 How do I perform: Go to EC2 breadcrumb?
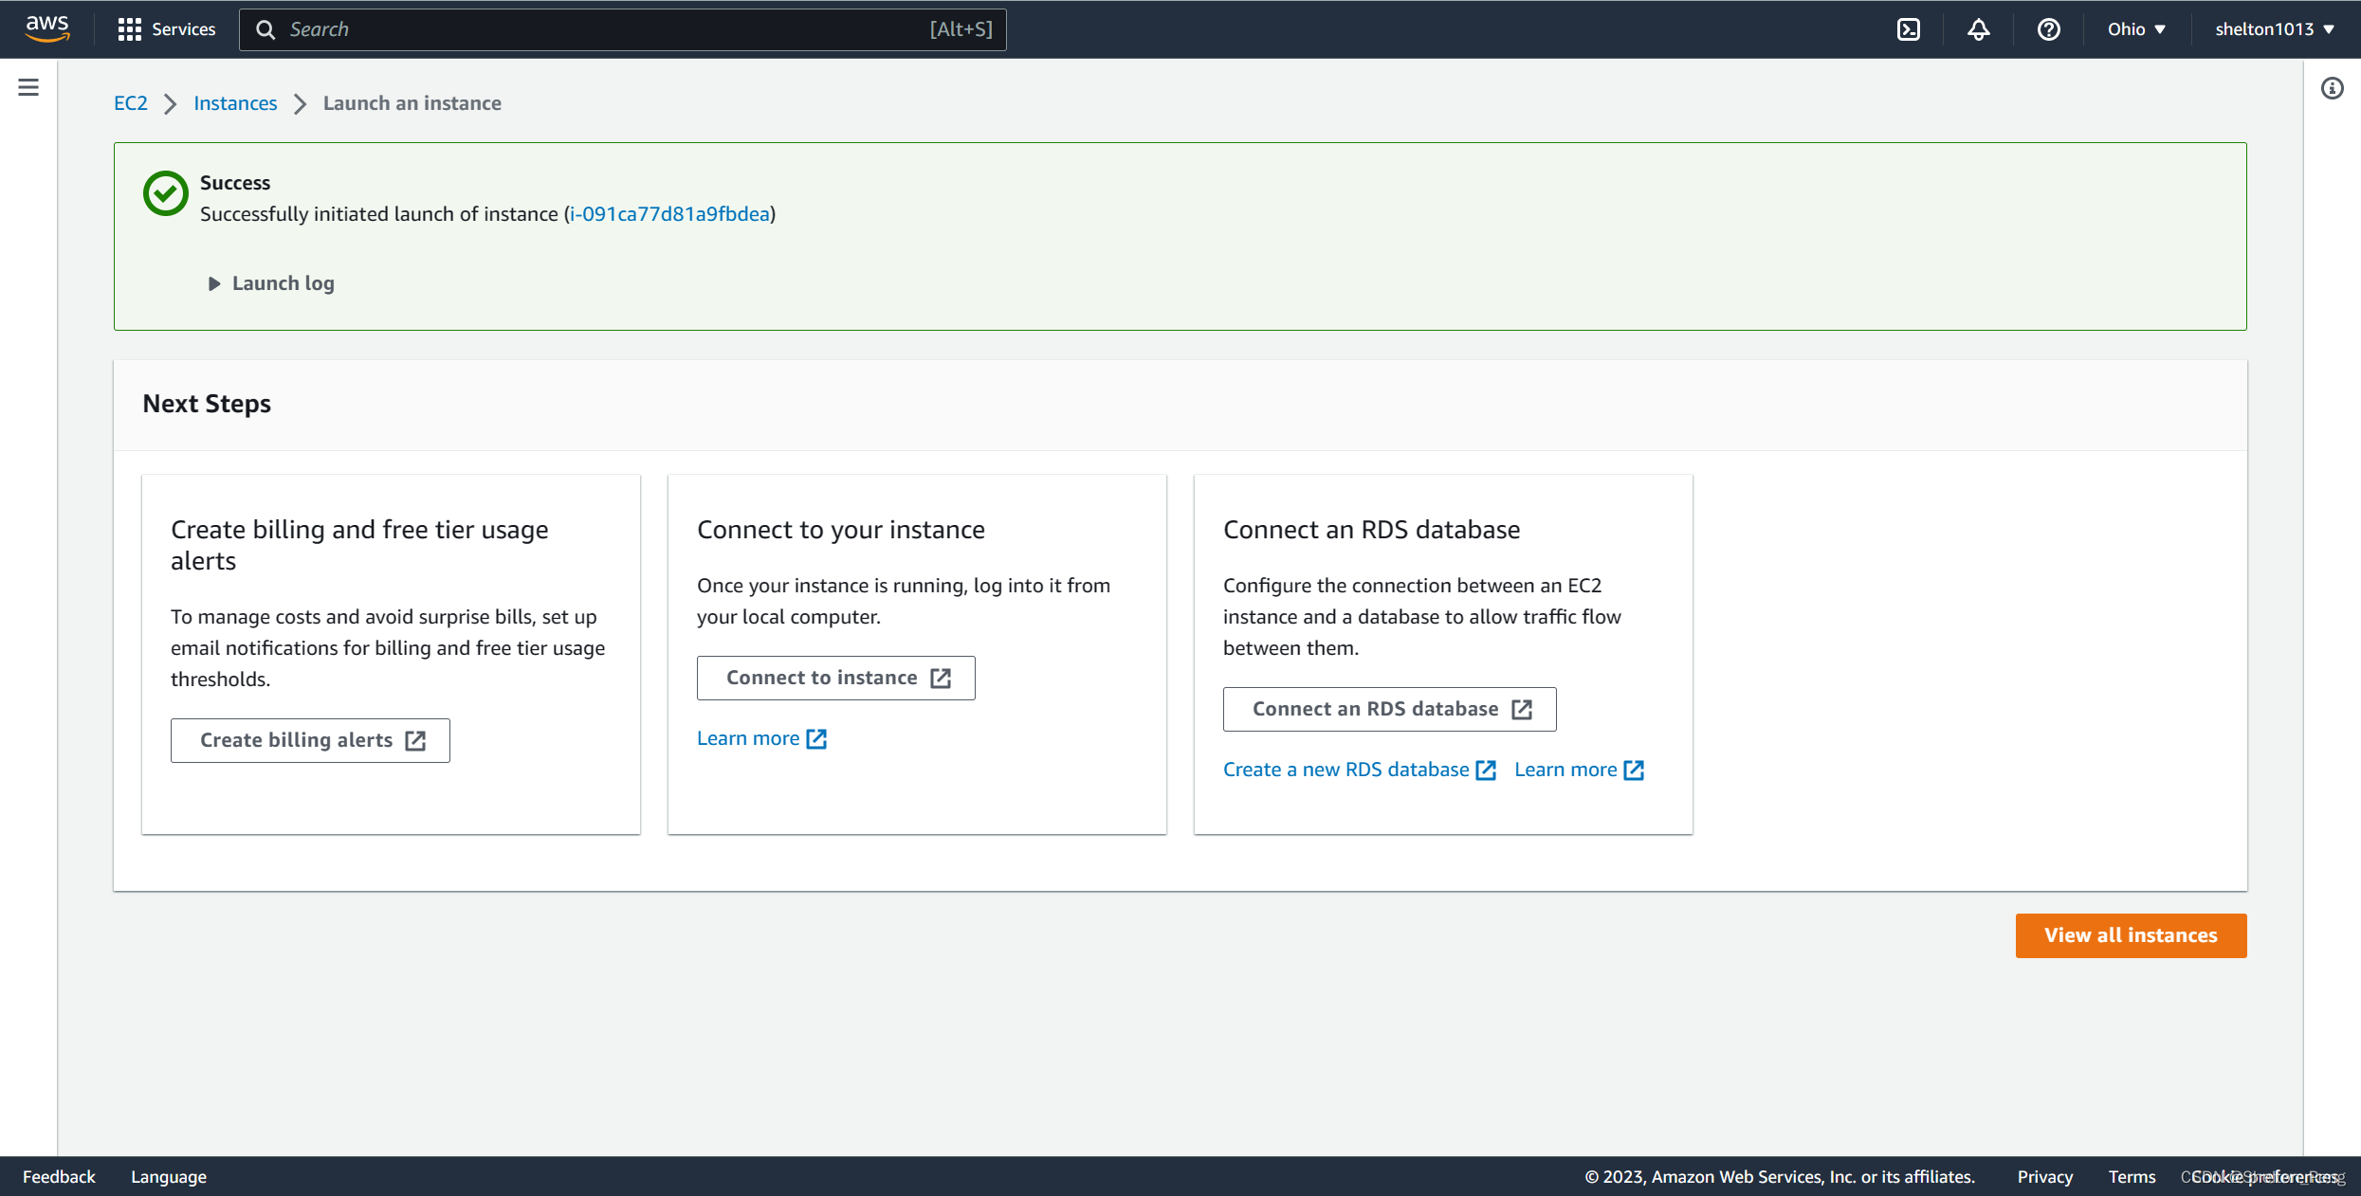pos(131,103)
